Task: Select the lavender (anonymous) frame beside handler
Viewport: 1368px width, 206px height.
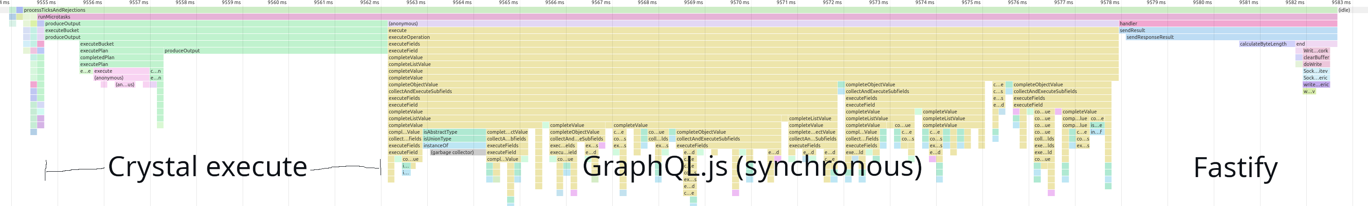Action: click(x=753, y=24)
